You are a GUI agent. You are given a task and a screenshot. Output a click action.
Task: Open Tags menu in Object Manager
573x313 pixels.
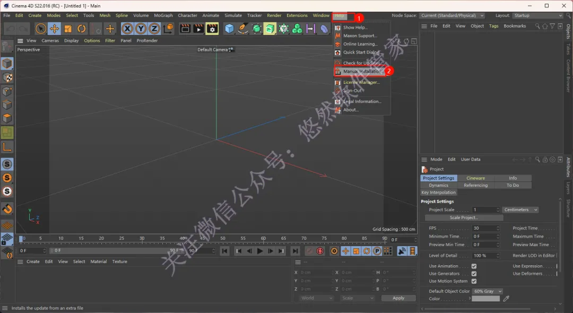tap(494, 26)
